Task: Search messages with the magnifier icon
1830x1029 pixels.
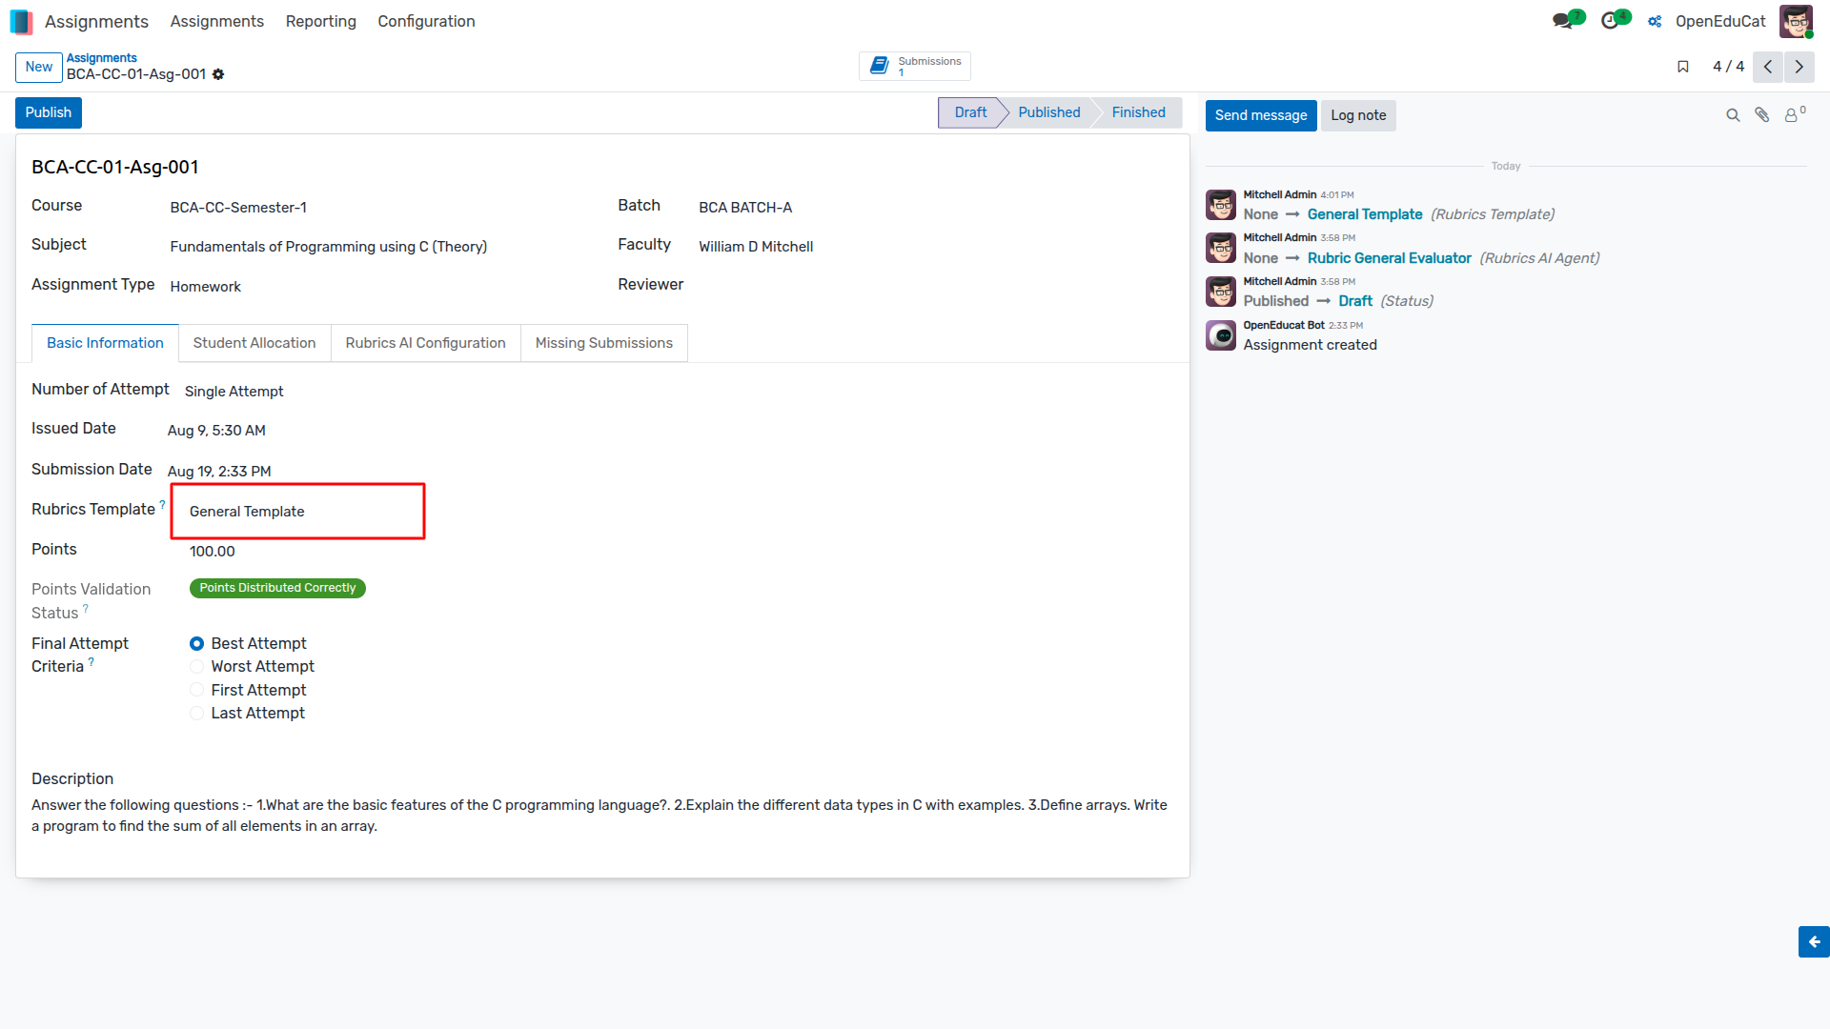Action: [1733, 115]
